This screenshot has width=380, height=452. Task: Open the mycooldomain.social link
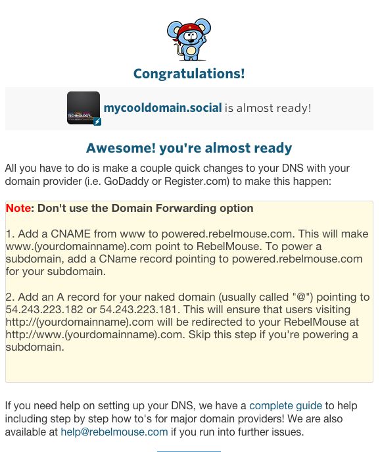pyautogui.click(x=163, y=108)
